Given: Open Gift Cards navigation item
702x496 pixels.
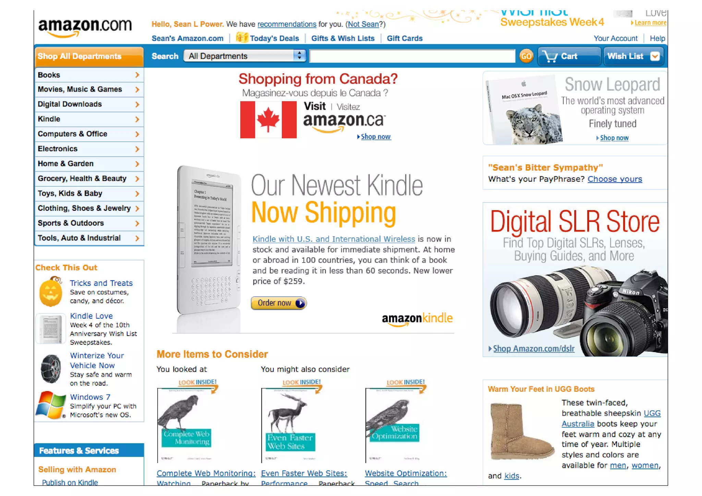Looking at the screenshot, I should point(404,38).
